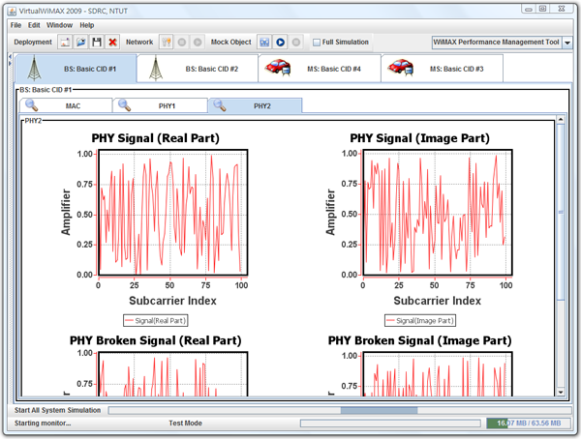Click the PHY2 panel scroll down arrow
Screen dimensions: 581x439
click(561, 392)
